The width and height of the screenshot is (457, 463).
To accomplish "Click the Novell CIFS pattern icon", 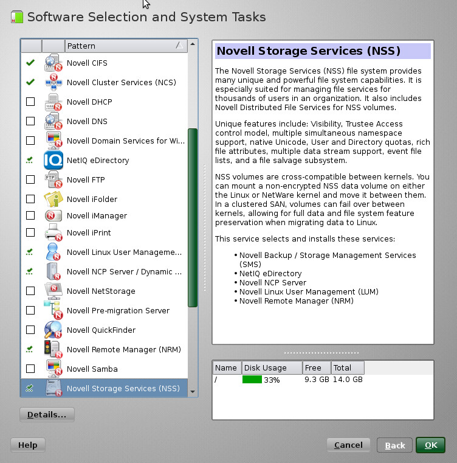I will [53, 63].
